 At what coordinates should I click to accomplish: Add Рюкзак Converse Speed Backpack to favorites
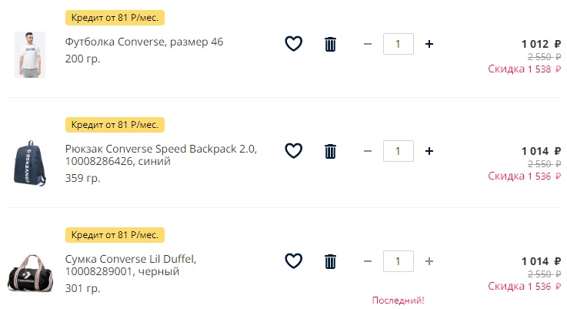[x=294, y=151]
